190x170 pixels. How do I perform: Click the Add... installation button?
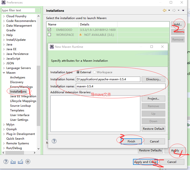[x=178, y=24]
